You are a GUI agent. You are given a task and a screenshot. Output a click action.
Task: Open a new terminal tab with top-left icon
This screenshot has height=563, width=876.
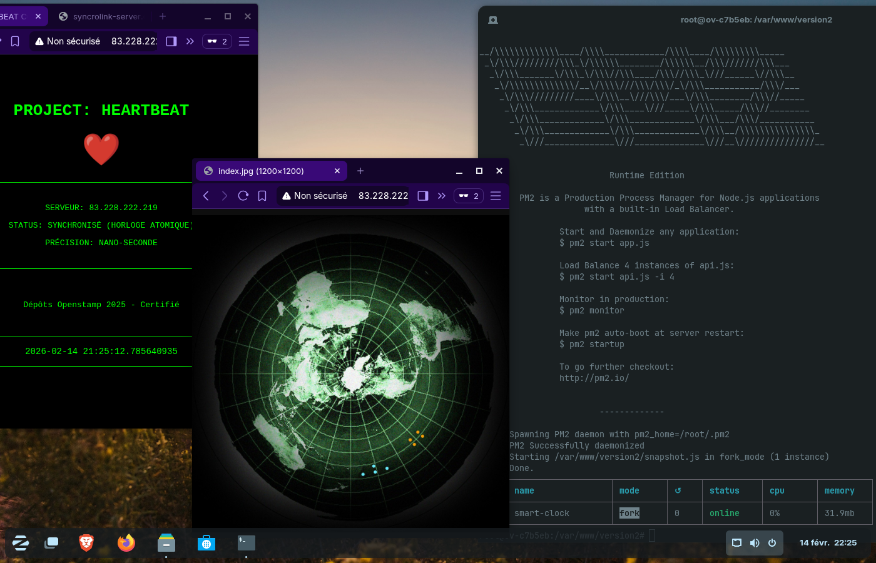[493, 20]
